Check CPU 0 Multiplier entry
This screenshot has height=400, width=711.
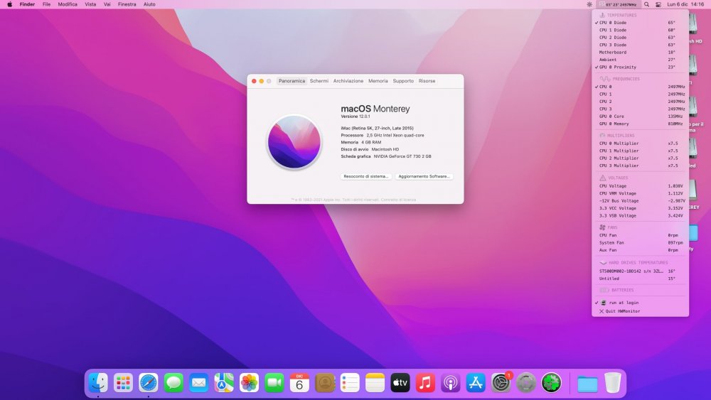640,143
